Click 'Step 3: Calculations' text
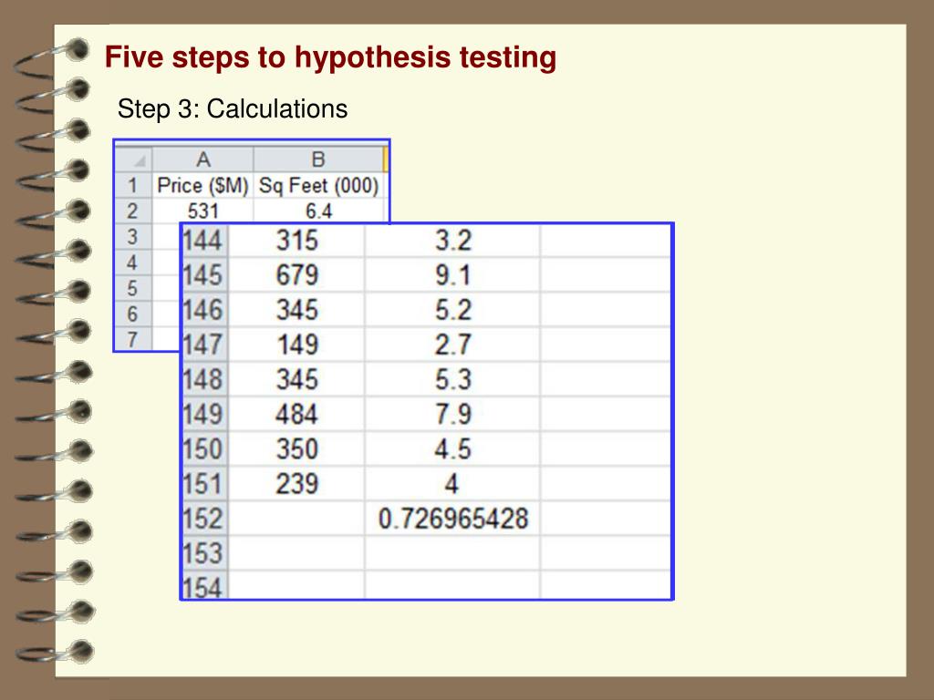934x700 pixels. point(233,109)
